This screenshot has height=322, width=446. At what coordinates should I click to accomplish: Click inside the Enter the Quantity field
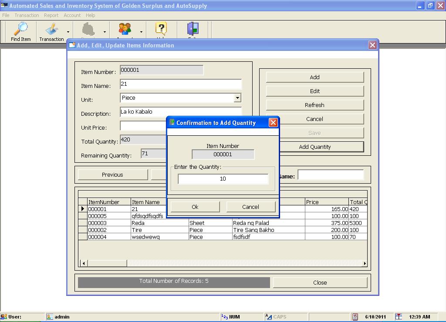(223, 178)
